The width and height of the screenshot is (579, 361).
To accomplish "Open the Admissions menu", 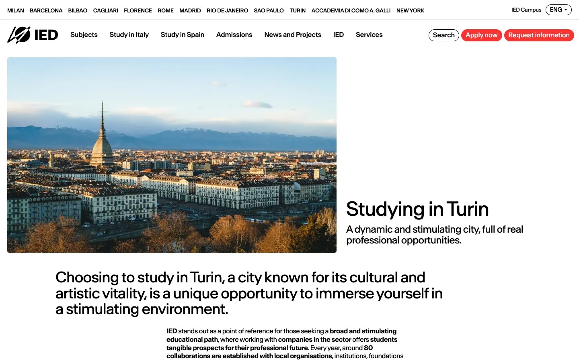I will pos(234,34).
